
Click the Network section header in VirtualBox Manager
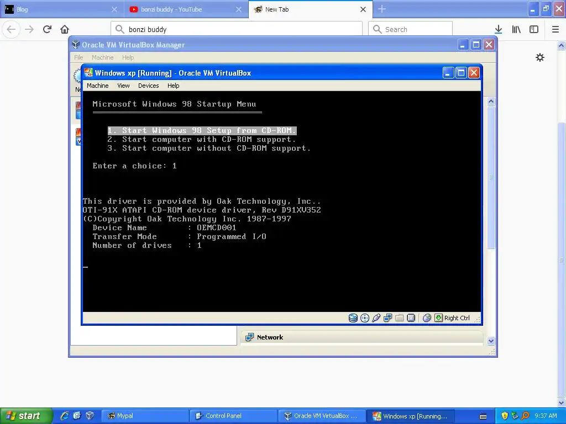click(361, 337)
